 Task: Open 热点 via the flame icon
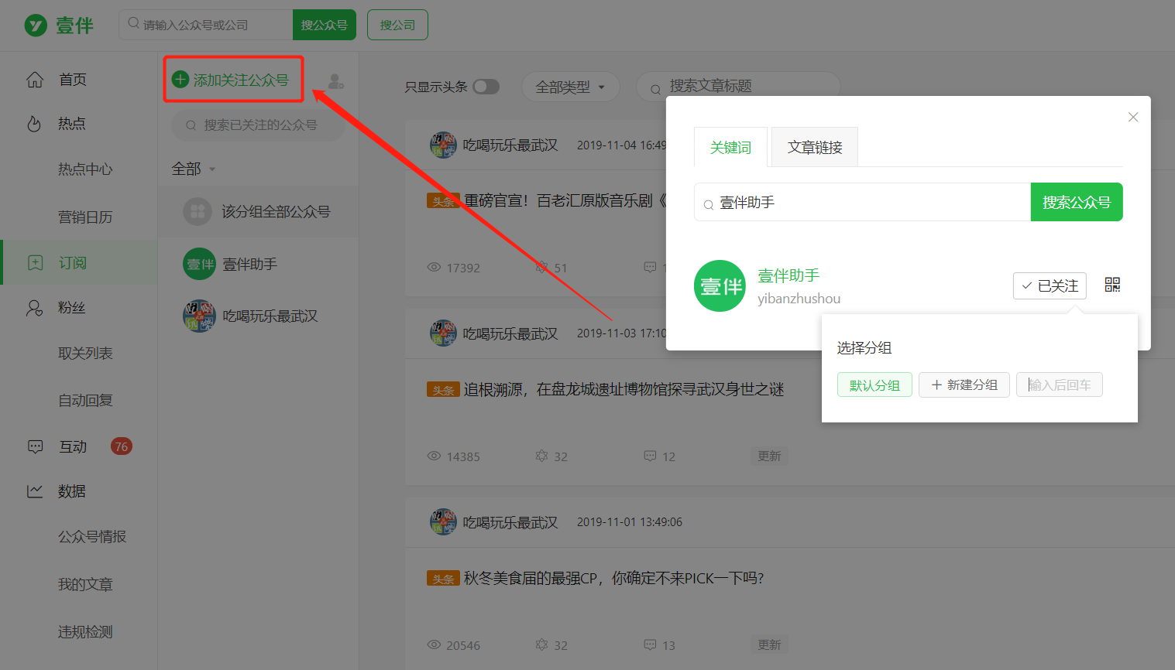click(x=35, y=123)
